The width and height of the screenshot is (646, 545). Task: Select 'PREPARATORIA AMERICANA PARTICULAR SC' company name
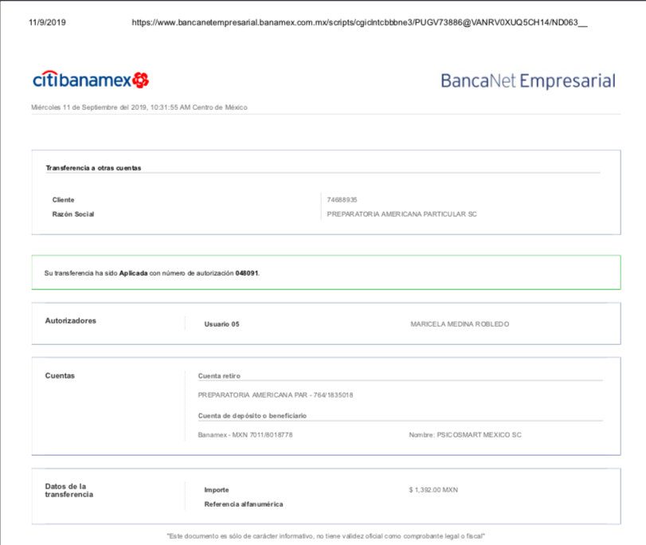pyautogui.click(x=401, y=214)
